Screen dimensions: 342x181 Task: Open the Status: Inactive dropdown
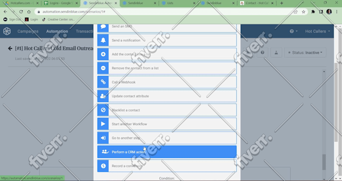click(305, 53)
